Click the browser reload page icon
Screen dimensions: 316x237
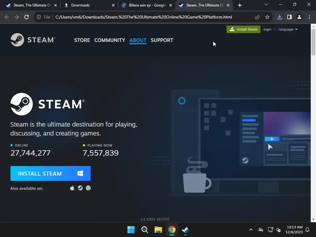(x=27, y=17)
